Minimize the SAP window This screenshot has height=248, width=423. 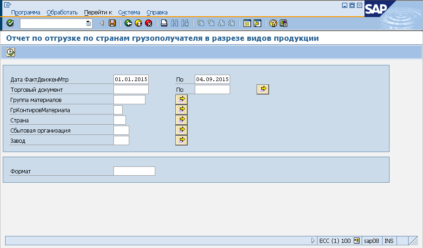[x=345, y=5]
